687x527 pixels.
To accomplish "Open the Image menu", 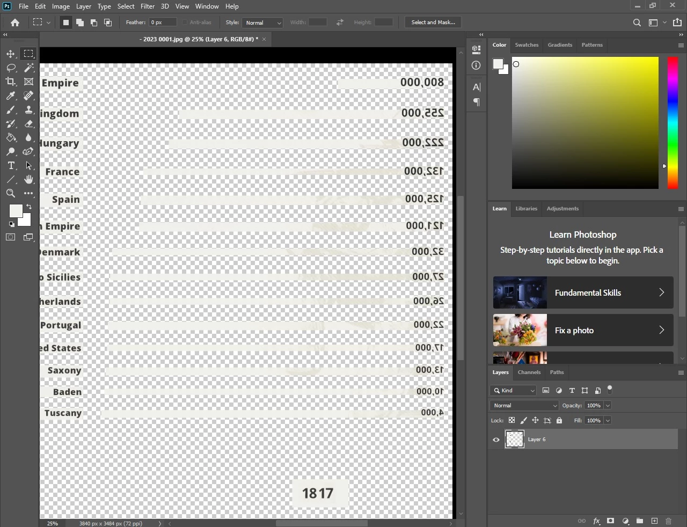I will tap(61, 6).
